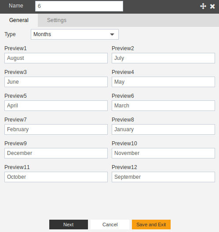Click the Preview1 field containing August
Viewport: 219px width, 232px height.
click(x=56, y=58)
